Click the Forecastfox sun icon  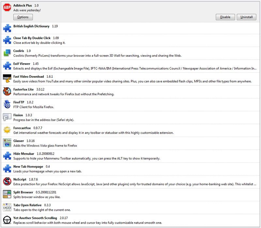(7, 130)
